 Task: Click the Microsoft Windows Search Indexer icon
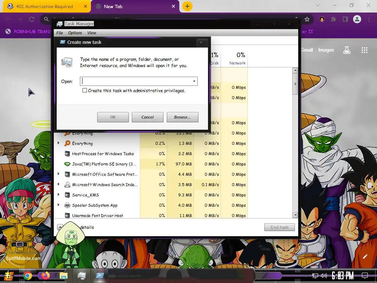coord(67,185)
